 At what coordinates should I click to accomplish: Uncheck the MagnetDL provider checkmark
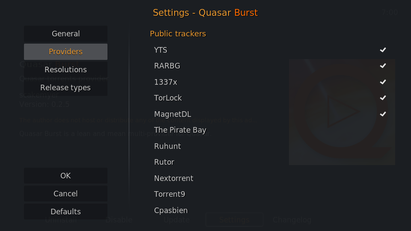click(383, 114)
